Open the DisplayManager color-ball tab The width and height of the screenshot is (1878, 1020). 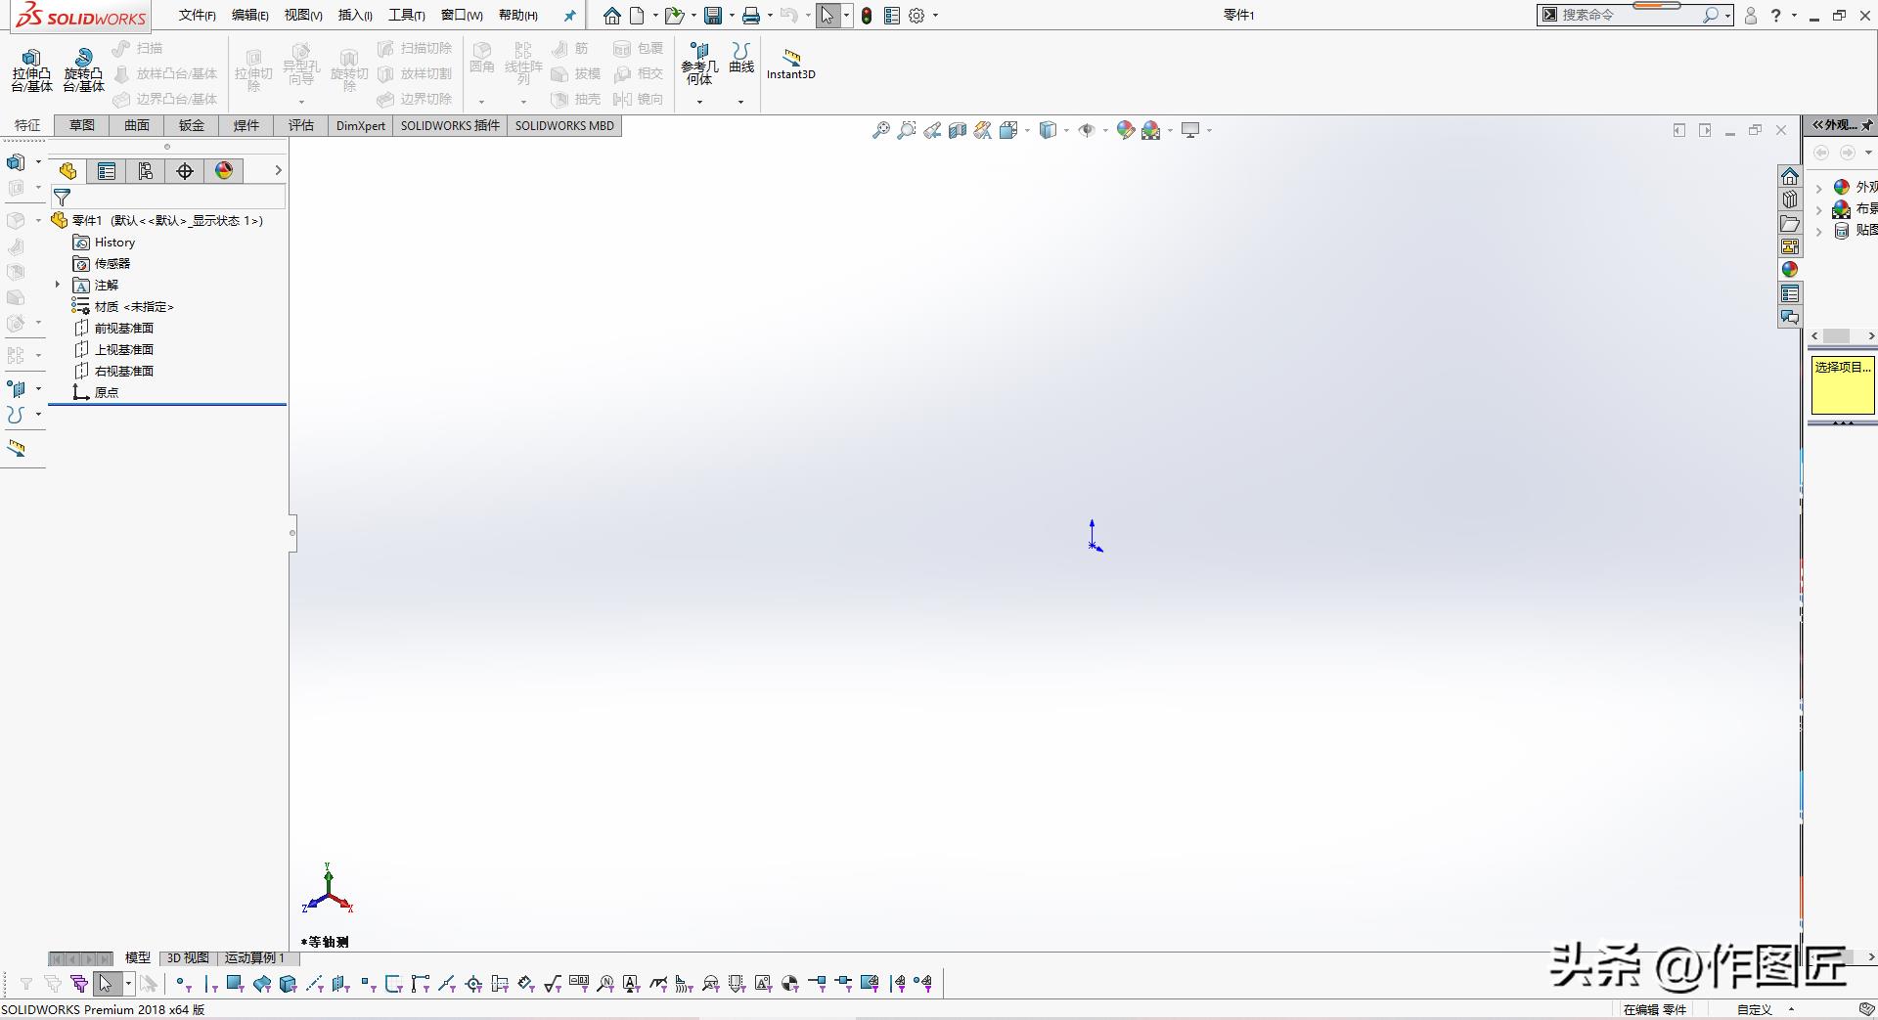224,171
